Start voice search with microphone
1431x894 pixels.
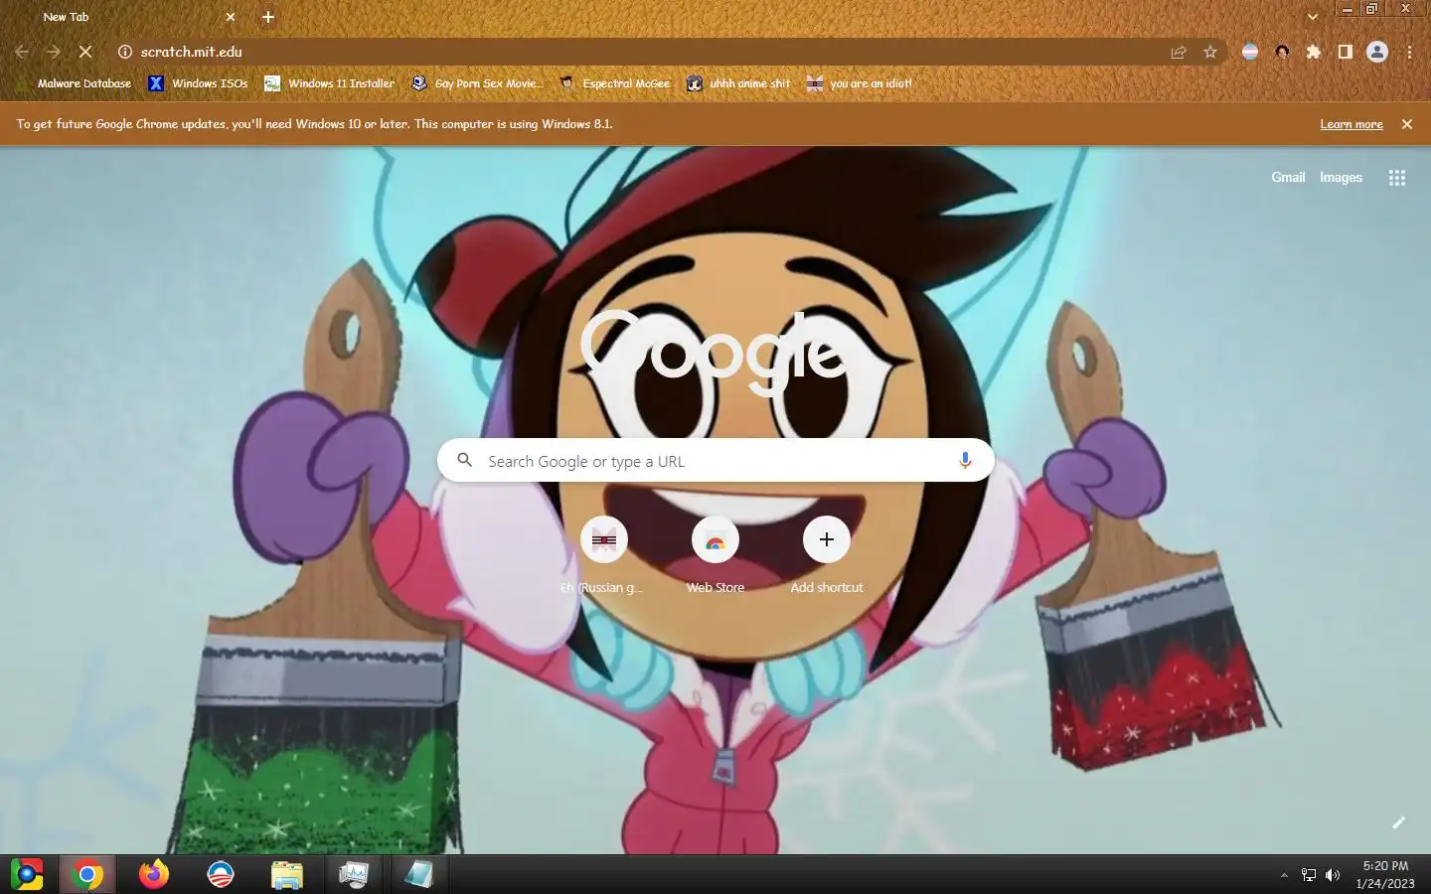pos(965,461)
